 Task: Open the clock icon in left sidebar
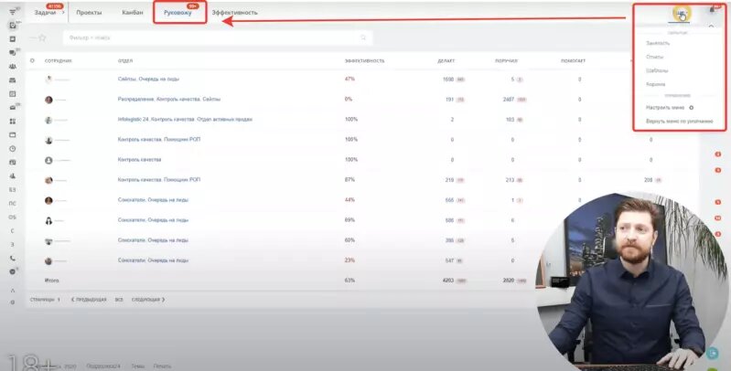pos(13,149)
